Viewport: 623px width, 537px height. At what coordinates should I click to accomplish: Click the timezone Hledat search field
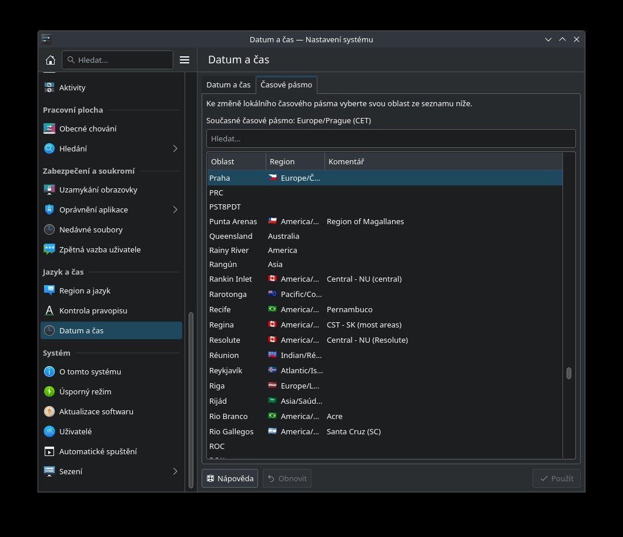[390, 139]
